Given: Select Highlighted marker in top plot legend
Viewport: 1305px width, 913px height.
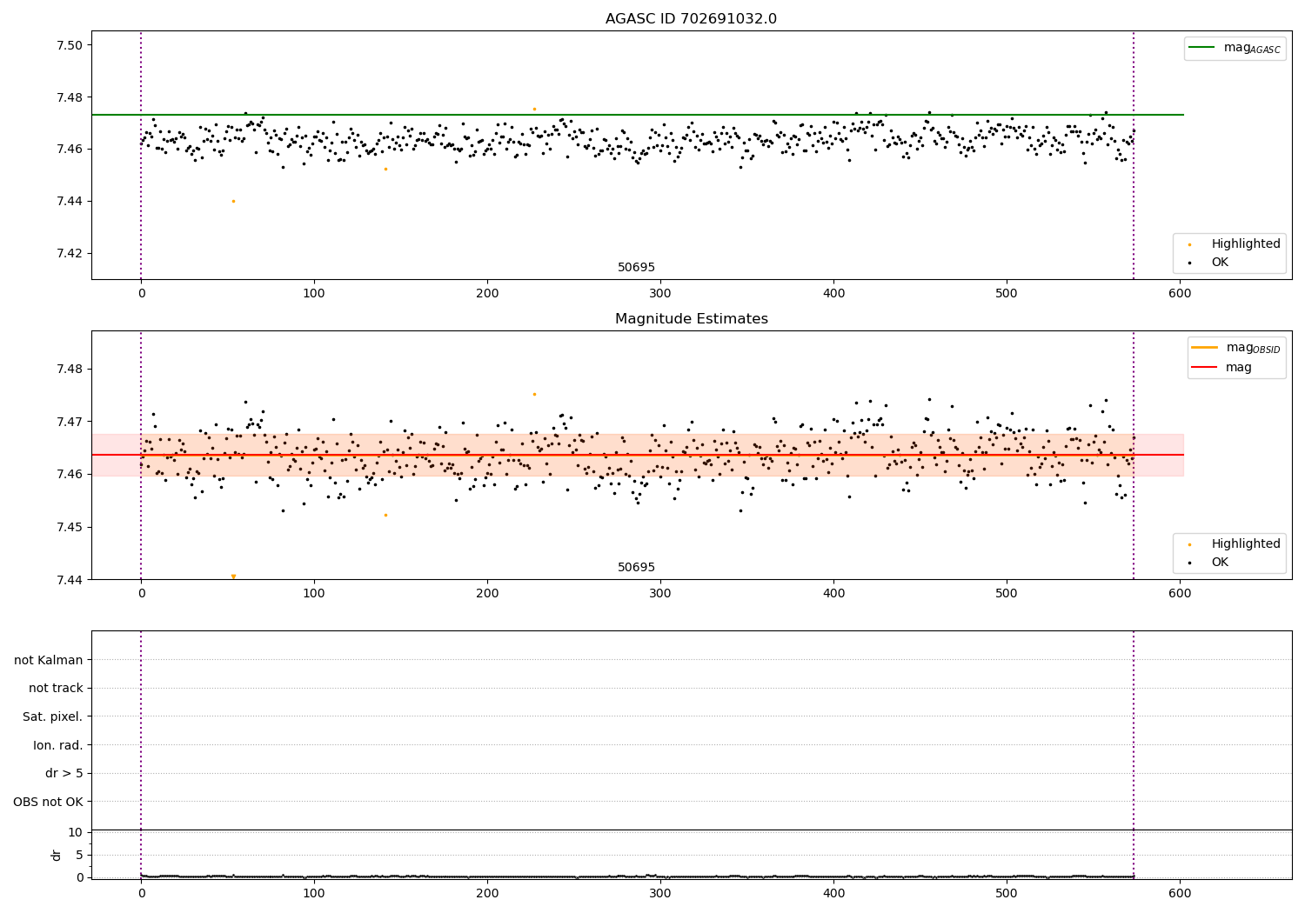Looking at the screenshot, I should (x=1189, y=244).
